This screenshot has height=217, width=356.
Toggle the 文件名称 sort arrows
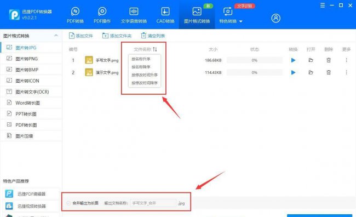tap(155, 49)
